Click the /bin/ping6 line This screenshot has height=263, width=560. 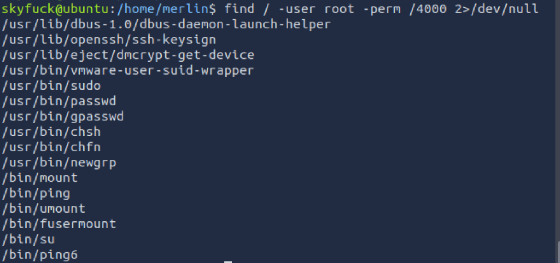pos(40,255)
